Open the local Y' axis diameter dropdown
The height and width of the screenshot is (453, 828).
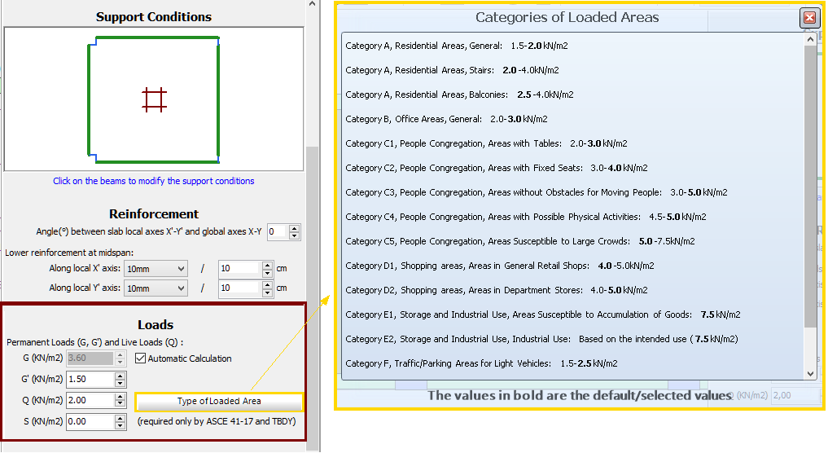pos(156,288)
